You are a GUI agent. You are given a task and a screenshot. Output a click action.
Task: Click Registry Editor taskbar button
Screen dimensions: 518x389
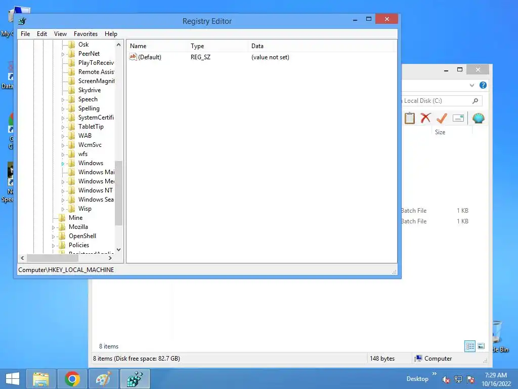click(x=135, y=379)
